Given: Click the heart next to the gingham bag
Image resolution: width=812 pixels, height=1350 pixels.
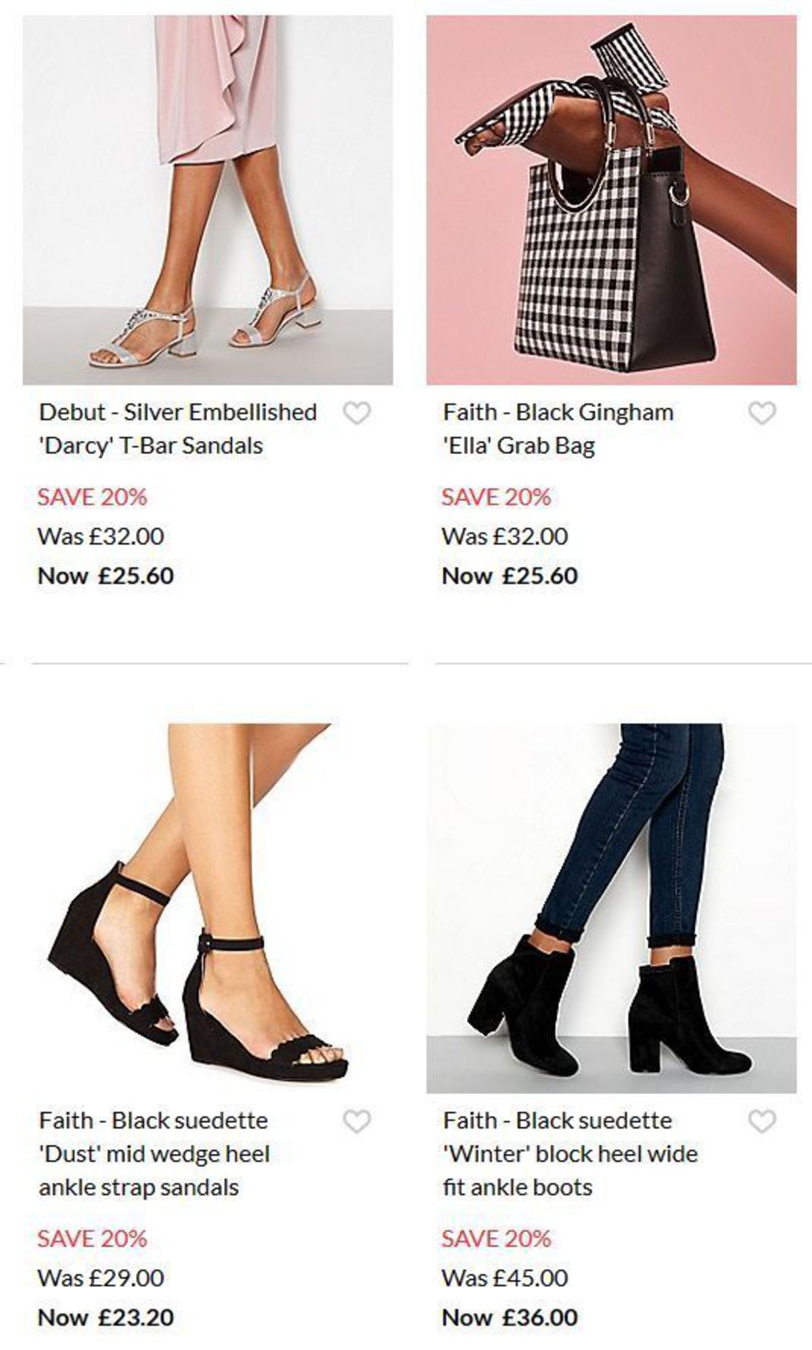Looking at the screenshot, I should [763, 411].
